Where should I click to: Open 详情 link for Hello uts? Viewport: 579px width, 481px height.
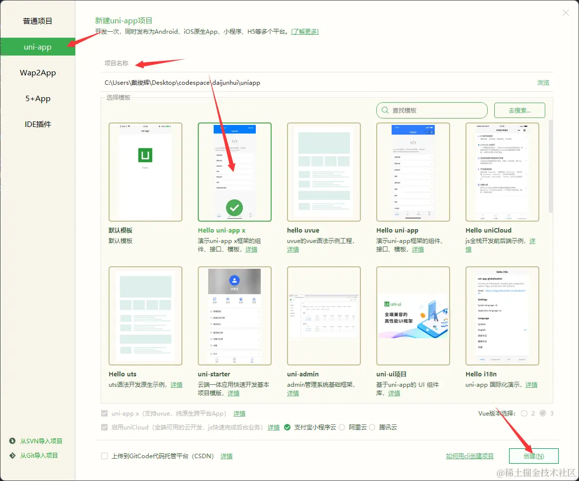(176, 385)
